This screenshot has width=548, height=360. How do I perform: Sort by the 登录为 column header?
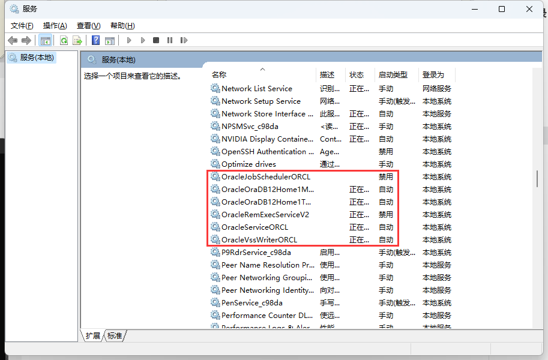pyautogui.click(x=437, y=74)
